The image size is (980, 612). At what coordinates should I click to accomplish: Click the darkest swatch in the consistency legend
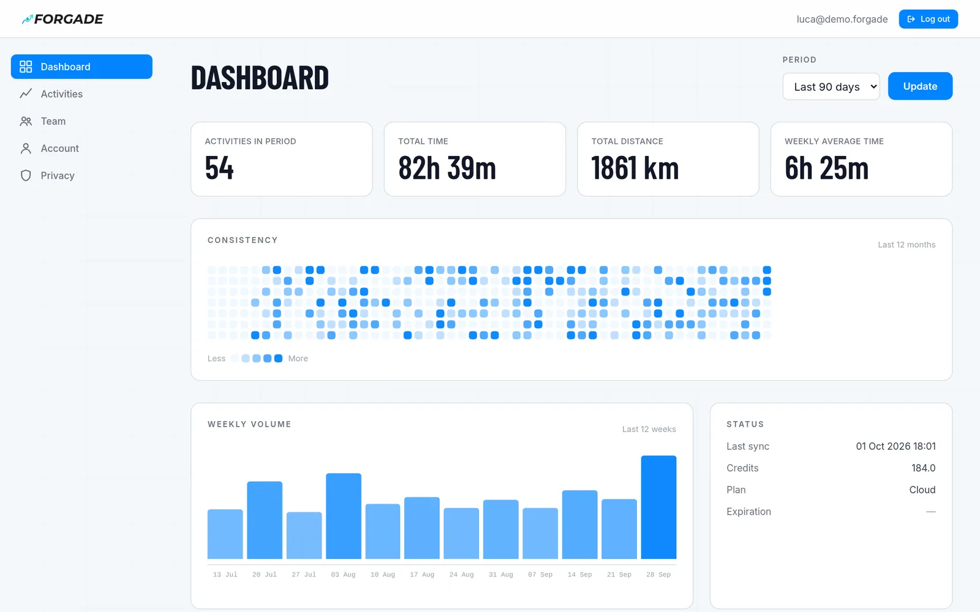[278, 359]
